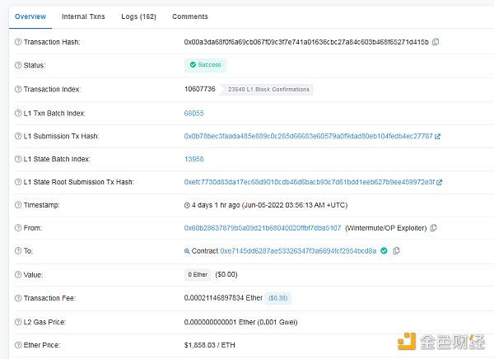
Task: Click the Status help icon
Action: tap(18, 65)
